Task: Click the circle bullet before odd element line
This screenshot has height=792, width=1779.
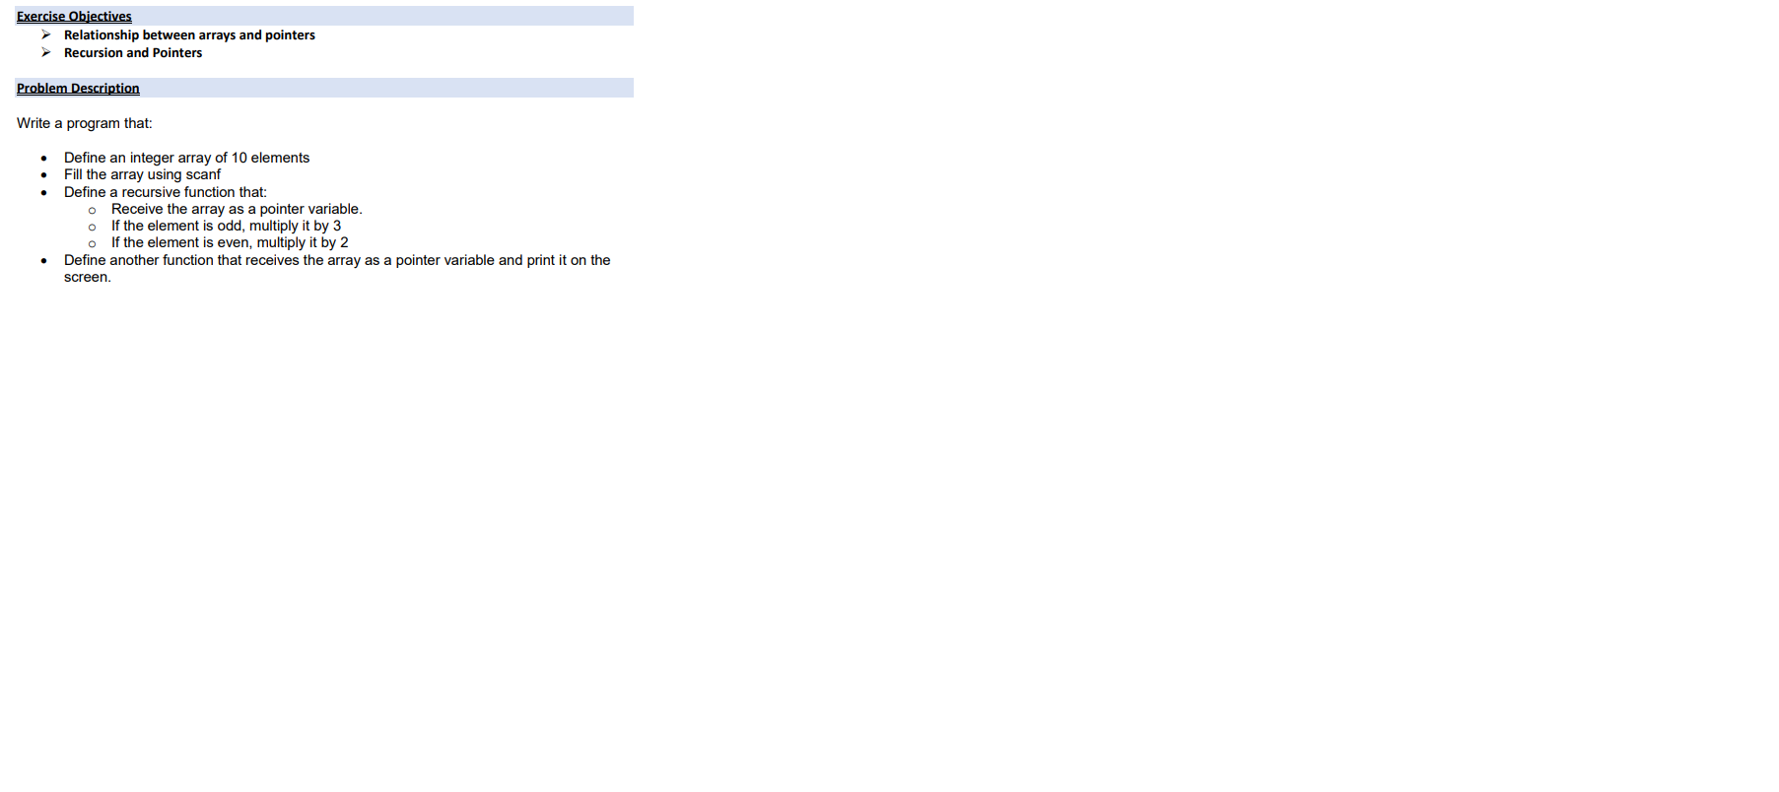Action: click(93, 227)
